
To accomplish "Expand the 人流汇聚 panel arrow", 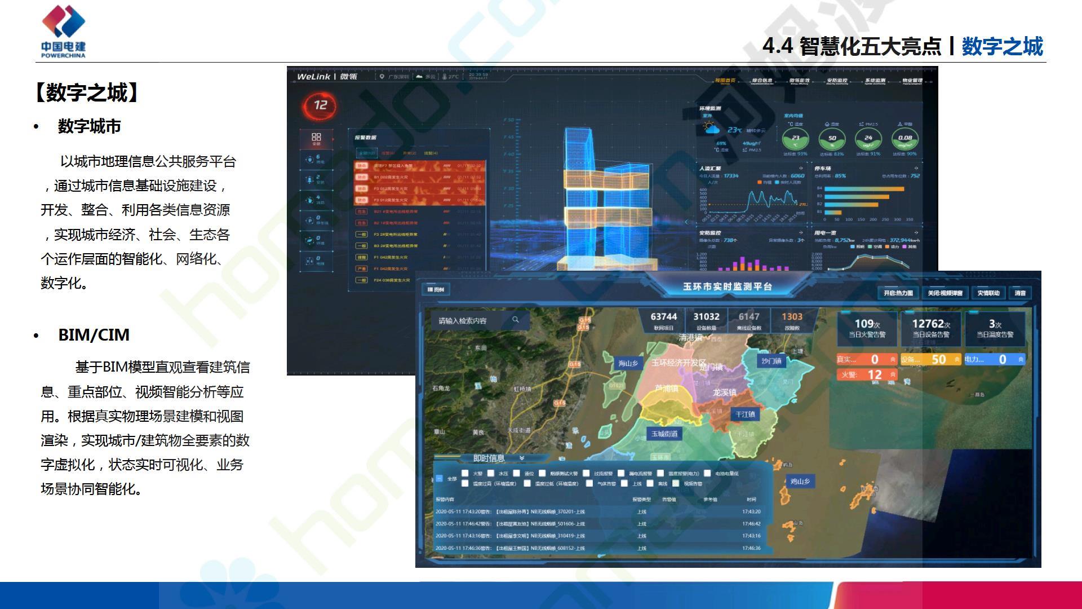I will (801, 168).
